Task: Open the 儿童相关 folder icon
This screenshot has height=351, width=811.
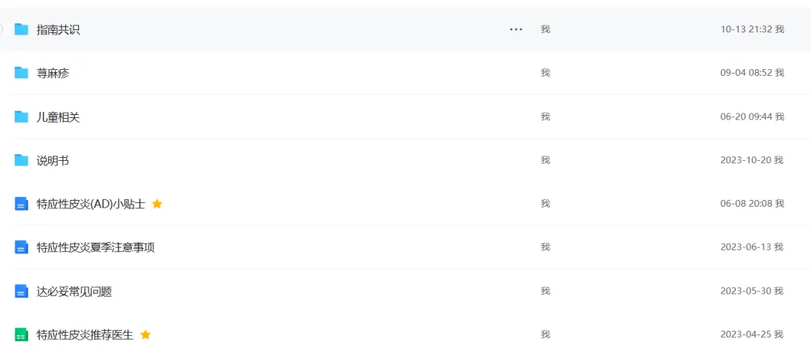Action: click(x=21, y=117)
